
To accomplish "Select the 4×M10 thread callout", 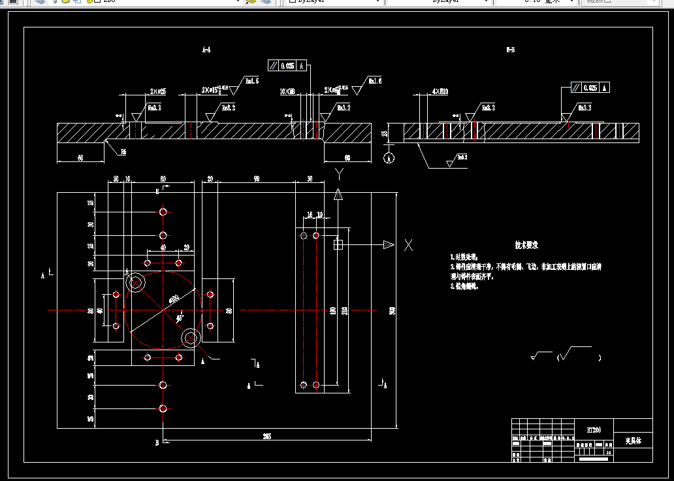I will tap(440, 91).
